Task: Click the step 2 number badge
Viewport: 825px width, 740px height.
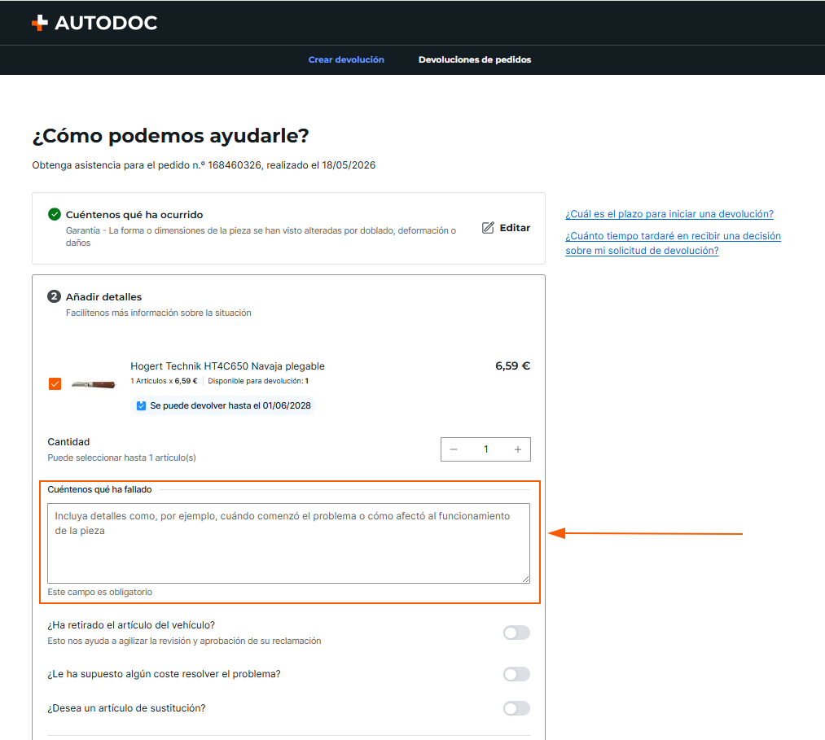Action: tap(54, 296)
